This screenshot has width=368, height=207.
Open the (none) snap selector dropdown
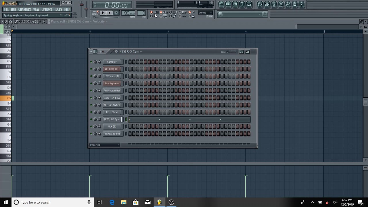pyautogui.click(x=205, y=13)
